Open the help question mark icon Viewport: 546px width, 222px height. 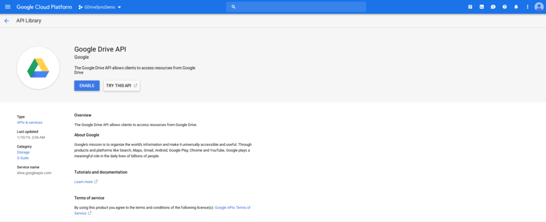504,7
